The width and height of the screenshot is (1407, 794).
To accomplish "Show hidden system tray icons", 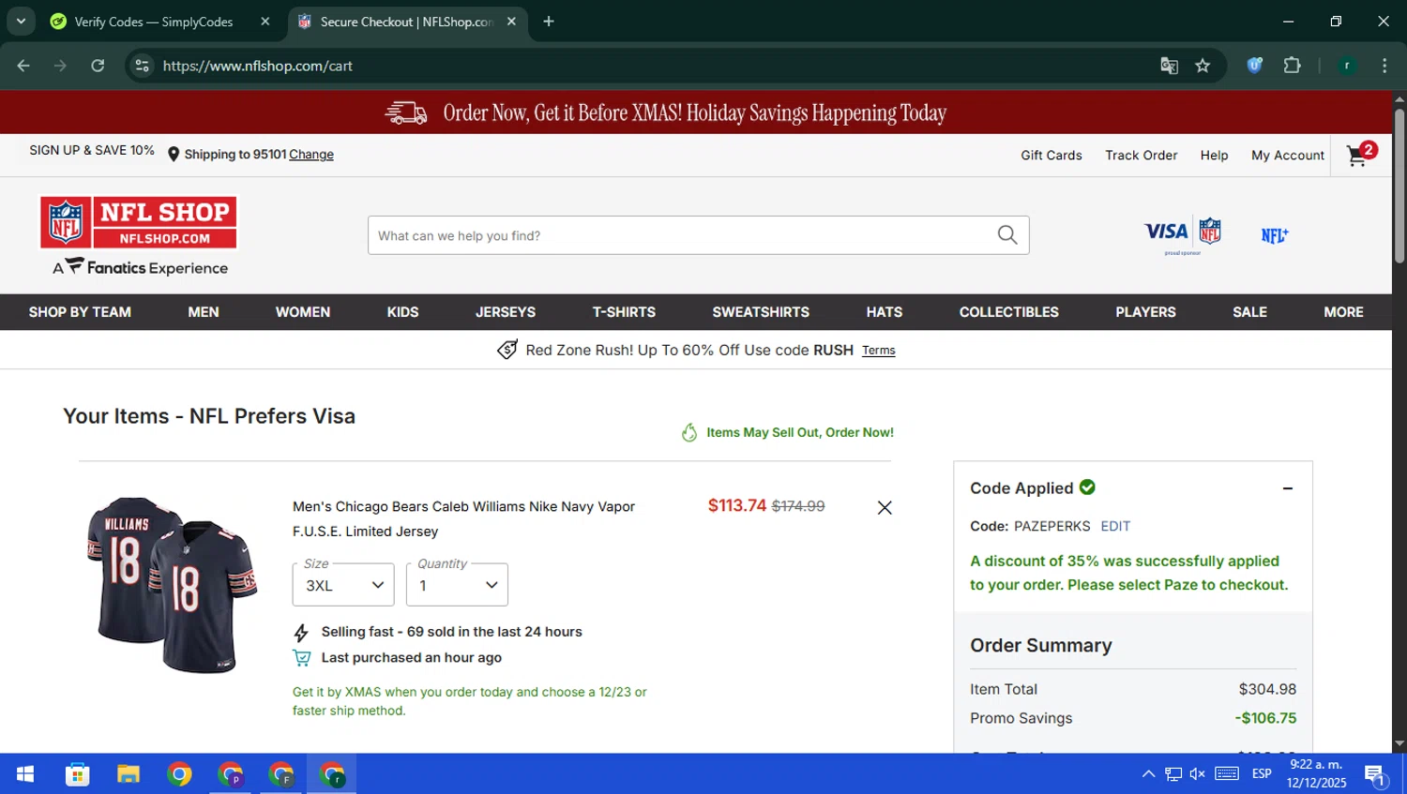I will pos(1148,773).
